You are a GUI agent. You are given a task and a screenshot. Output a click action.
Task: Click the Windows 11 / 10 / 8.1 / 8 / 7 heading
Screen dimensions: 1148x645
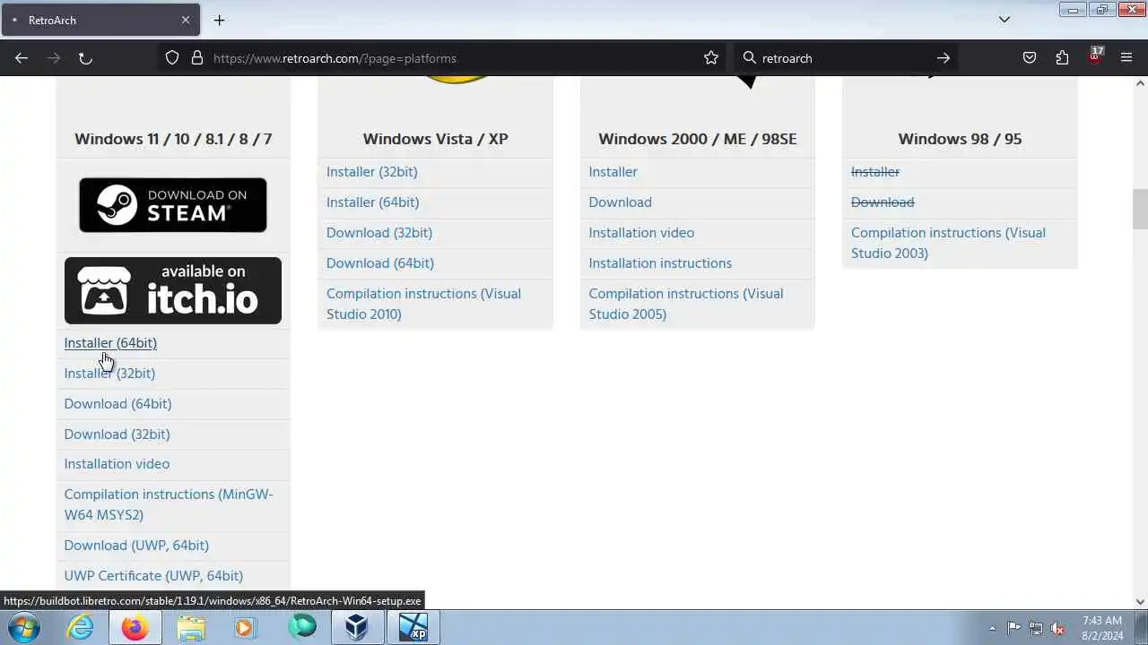173,139
